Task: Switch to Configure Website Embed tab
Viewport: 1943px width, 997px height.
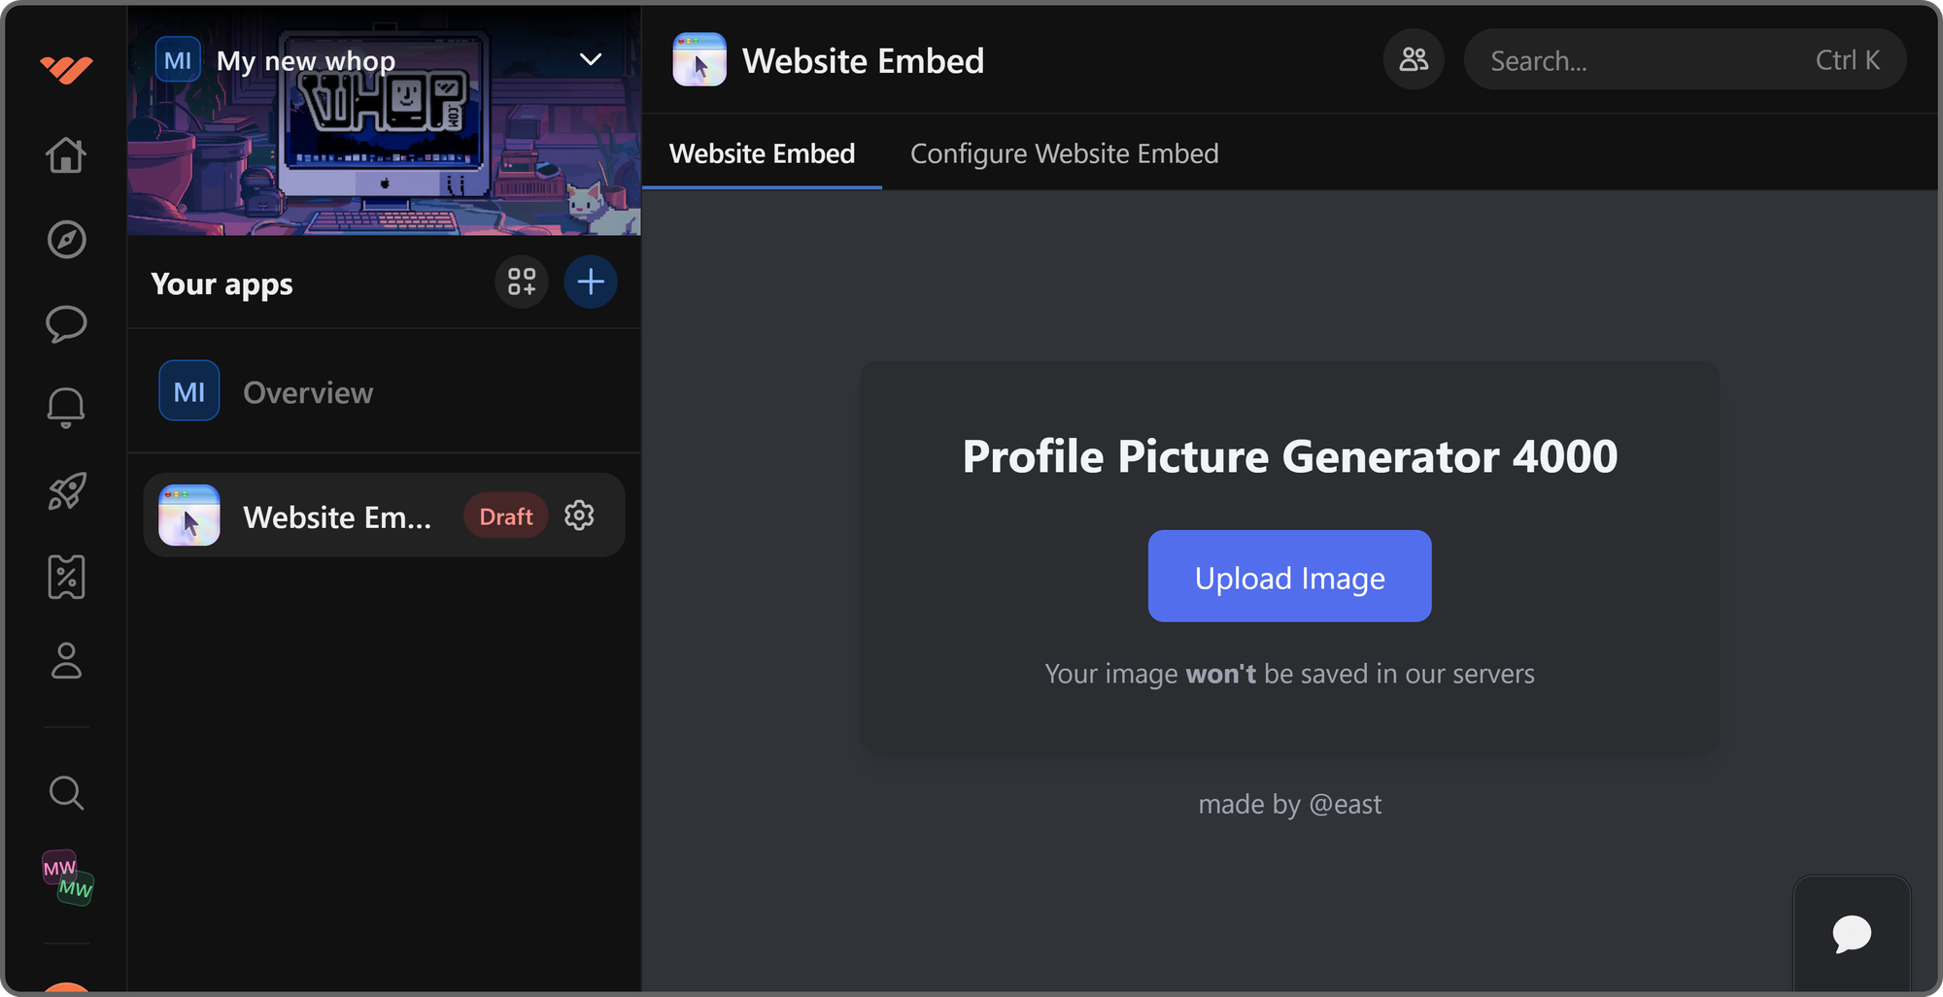Action: [x=1064, y=153]
